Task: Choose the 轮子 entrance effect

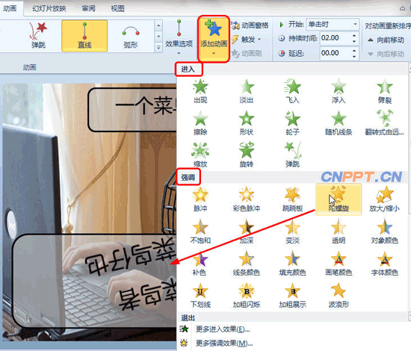Action: [292, 122]
